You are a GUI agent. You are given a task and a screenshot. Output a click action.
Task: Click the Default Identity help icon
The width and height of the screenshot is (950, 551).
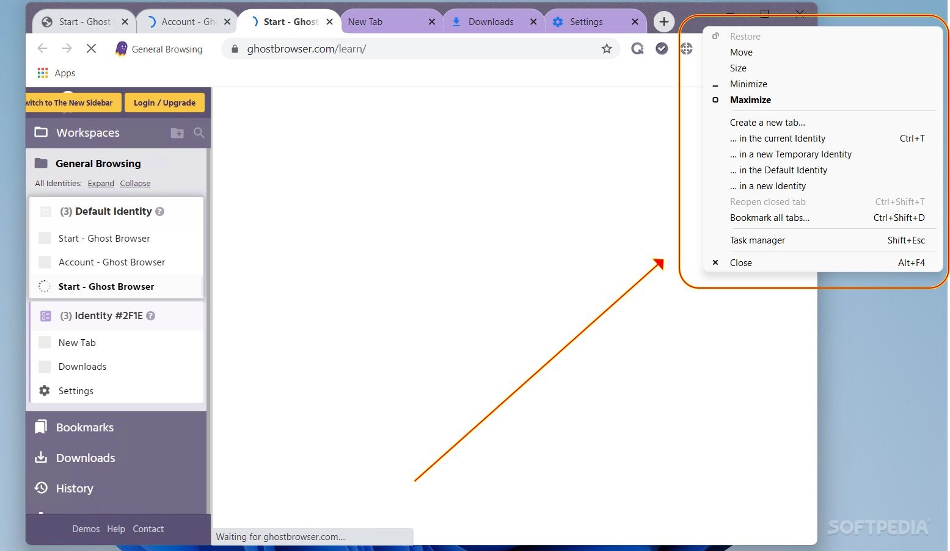tap(160, 212)
